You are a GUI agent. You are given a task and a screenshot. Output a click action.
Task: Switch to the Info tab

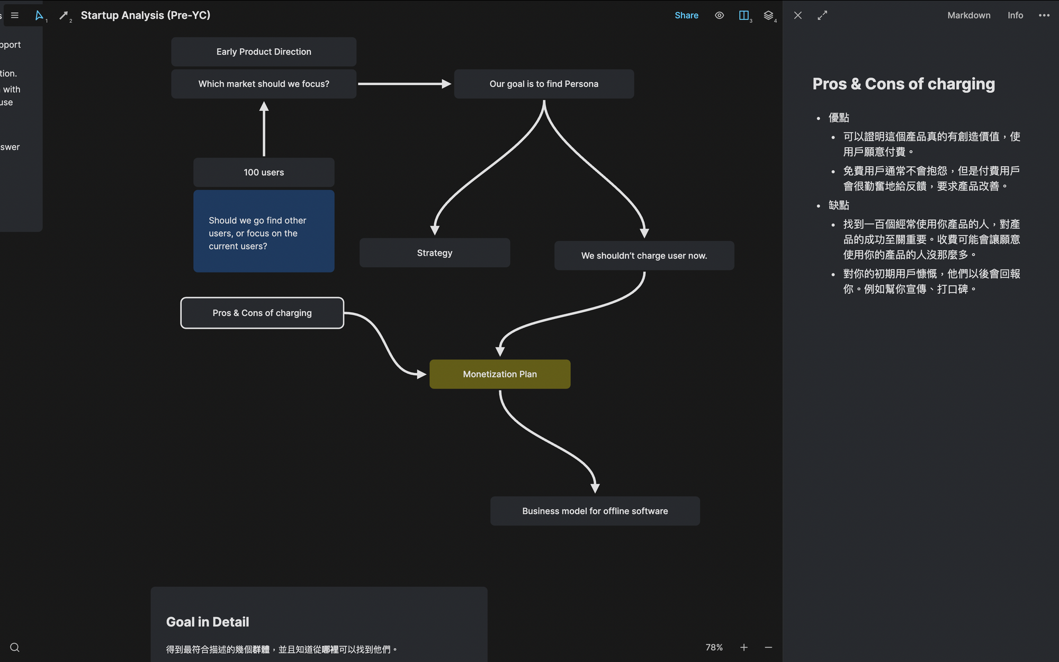point(1015,15)
